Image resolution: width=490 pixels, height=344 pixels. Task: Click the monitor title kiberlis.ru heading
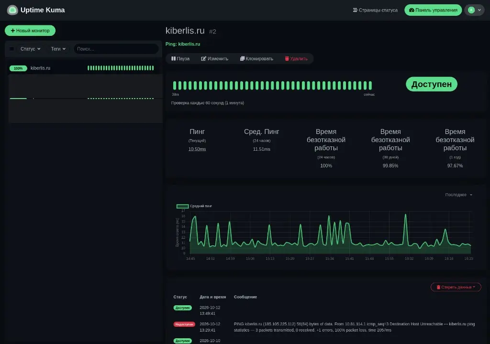coord(185,31)
